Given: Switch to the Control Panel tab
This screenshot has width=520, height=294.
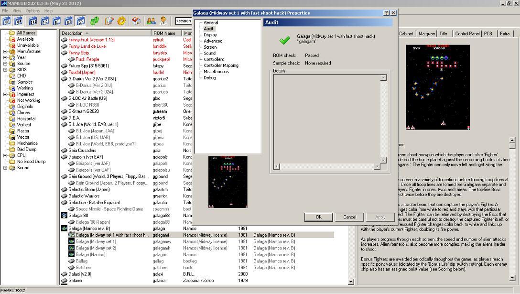Looking at the screenshot, I should pyautogui.click(x=467, y=33).
